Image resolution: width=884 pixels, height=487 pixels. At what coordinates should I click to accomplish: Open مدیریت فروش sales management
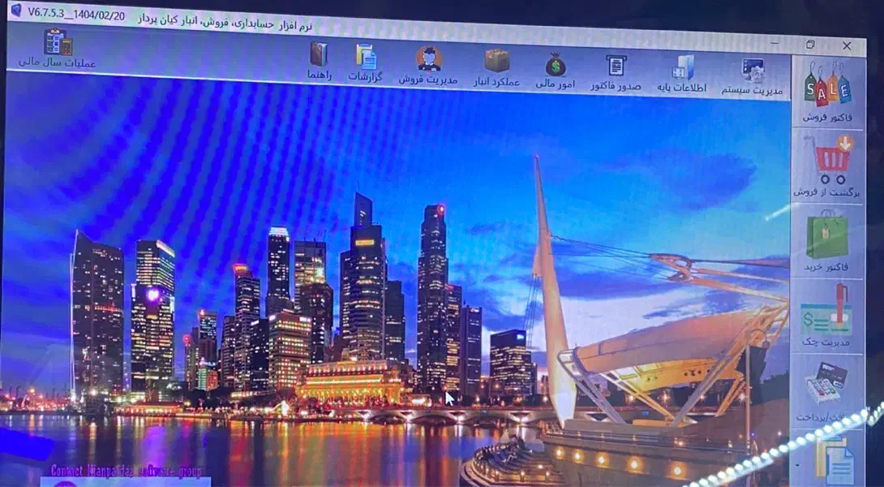click(x=428, y=67)
